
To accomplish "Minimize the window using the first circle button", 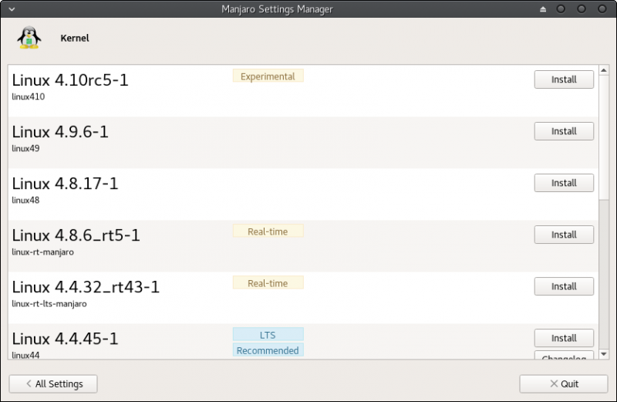I will 561,9.
